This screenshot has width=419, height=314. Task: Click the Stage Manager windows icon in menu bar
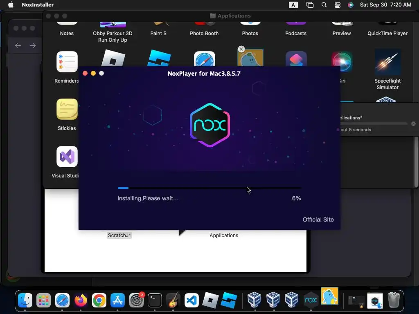coord(310,5)
